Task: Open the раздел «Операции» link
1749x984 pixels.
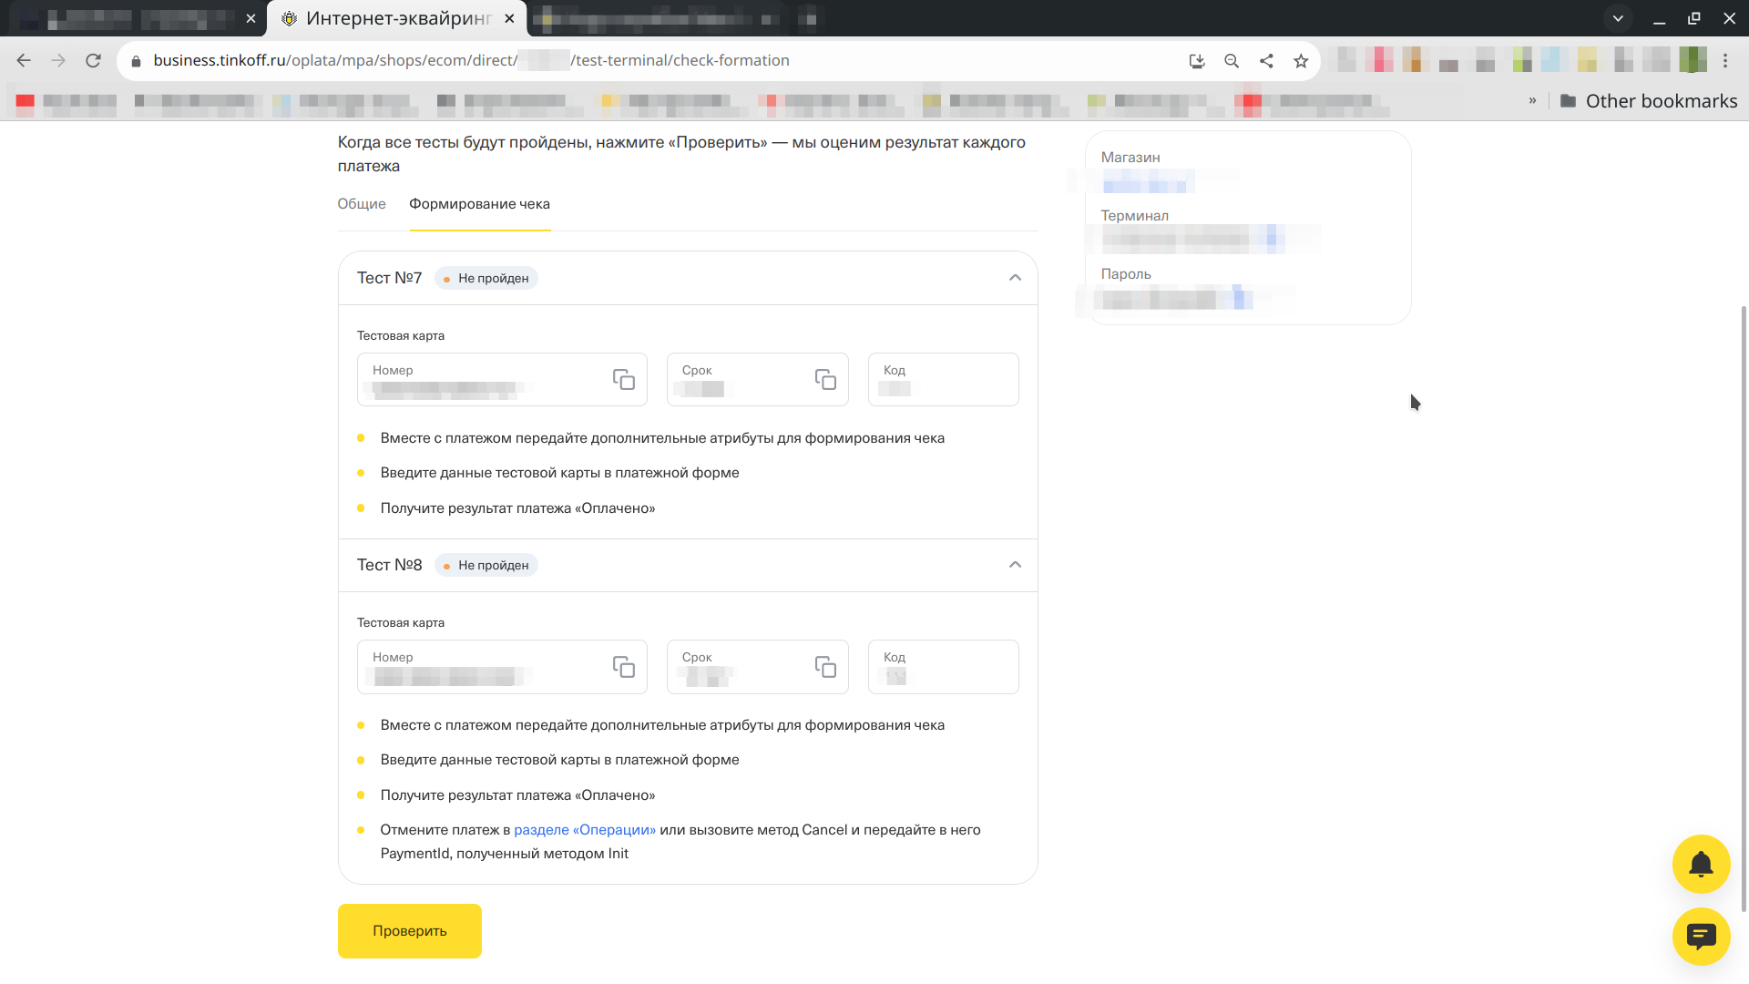Action: (585, 830)
